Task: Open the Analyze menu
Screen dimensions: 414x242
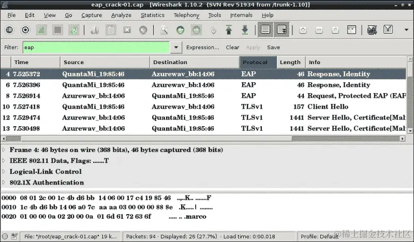Action: (121, 16)
